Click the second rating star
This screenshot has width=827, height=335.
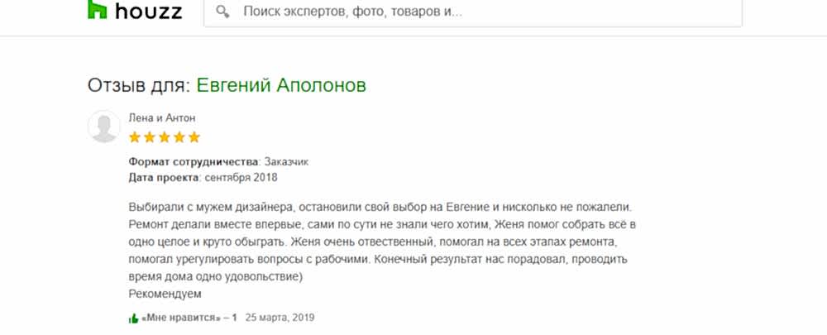click(150, 136)
